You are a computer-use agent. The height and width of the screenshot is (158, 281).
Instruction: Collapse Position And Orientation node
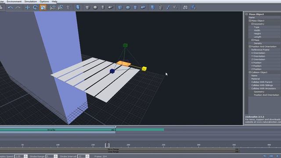pos(250,47)
